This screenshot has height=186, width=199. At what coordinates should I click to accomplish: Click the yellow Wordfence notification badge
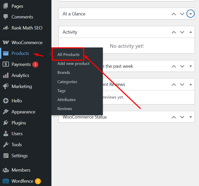[x=38, y=181]
